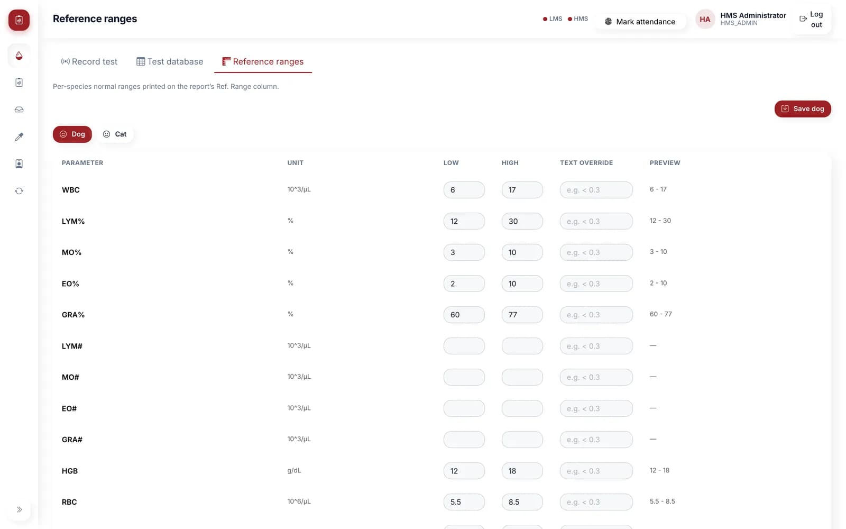Open the clipboard report sidebar icon
This screenshot has width=846, height=529.
tap(19, 83)
